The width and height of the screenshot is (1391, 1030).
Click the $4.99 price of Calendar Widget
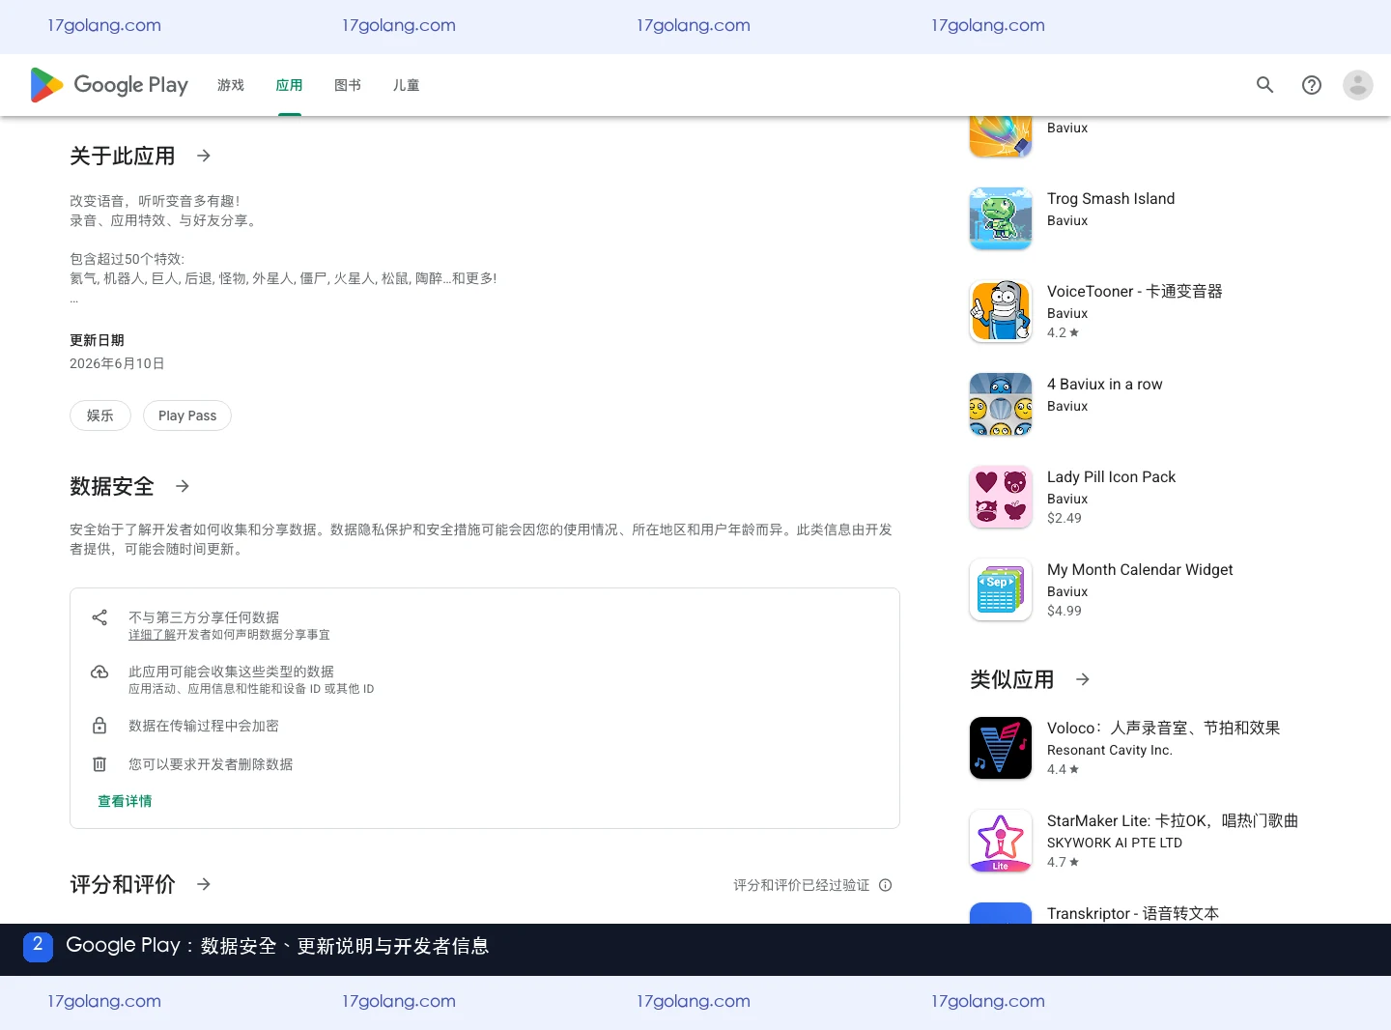tap(1065, 611)
